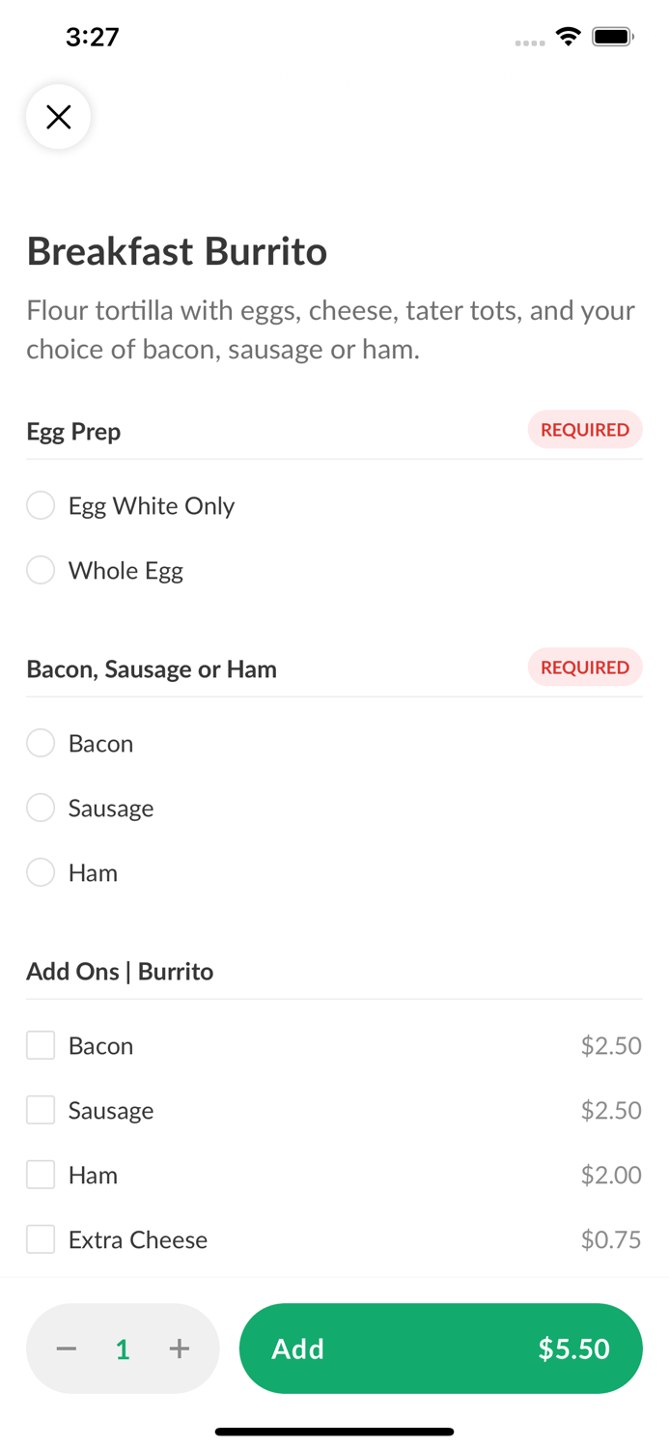Tap the quantity count showing 1
Screen dimensions: 669x1449
pos(123,1349)
